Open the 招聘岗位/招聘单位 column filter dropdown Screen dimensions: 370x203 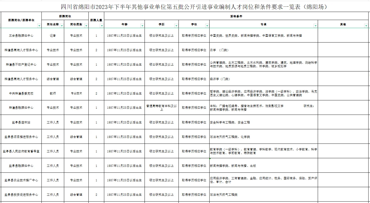pos(39,26)
